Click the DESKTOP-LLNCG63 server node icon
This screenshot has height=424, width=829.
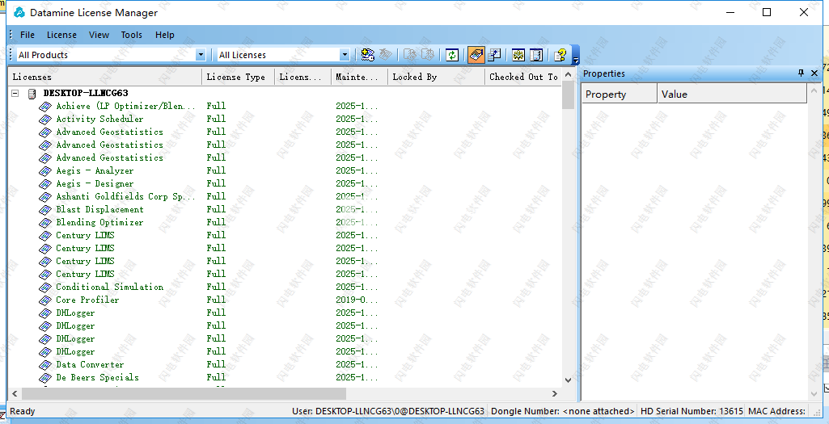[x=32, y=94]
